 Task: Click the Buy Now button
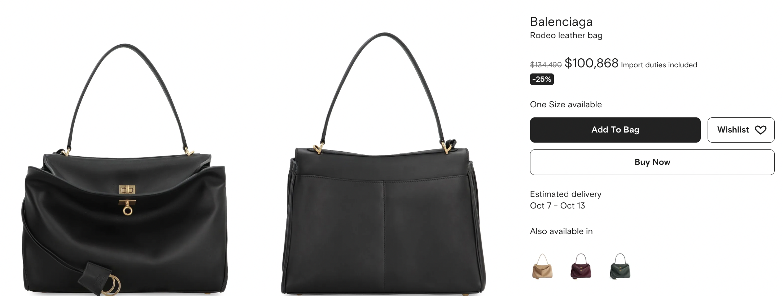coord(652,162)
